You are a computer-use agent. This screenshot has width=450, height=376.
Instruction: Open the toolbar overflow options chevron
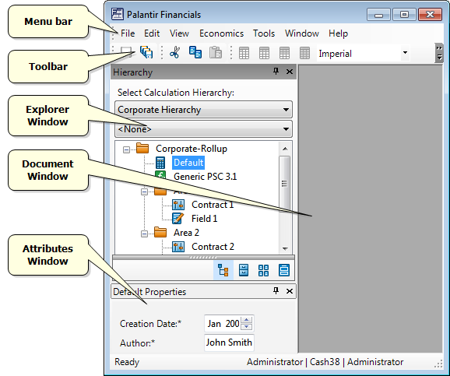(439, 53)
